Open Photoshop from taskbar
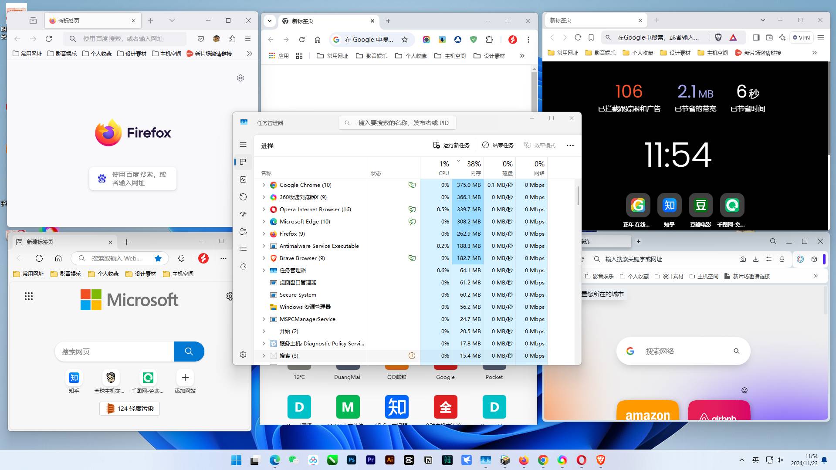The width and height of the screenshot is (836, 470). [x=352, y=460]
